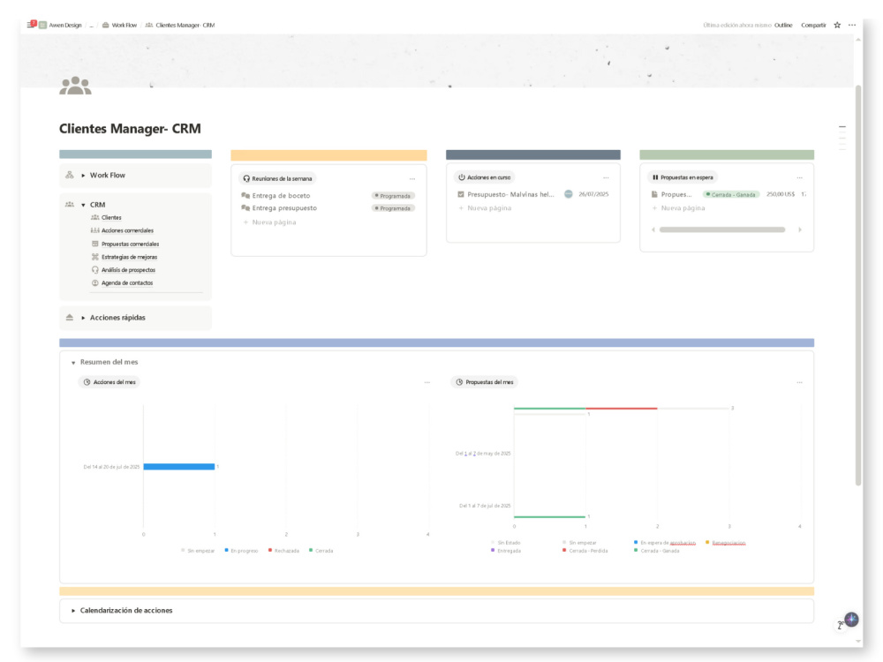Image resolution: width=883 pixels, height=662 pixels.
Task: Add Nueva página under Reuniones
Action: coord(269,222)
